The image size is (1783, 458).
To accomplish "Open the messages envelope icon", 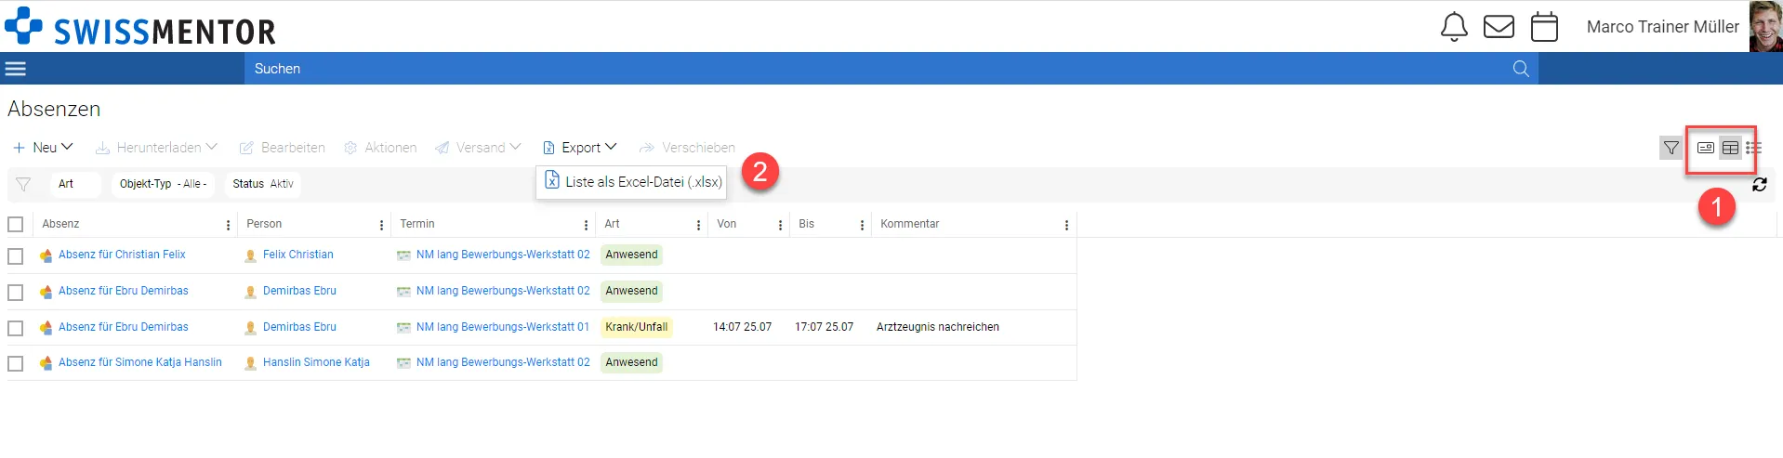I will 1499,27.
